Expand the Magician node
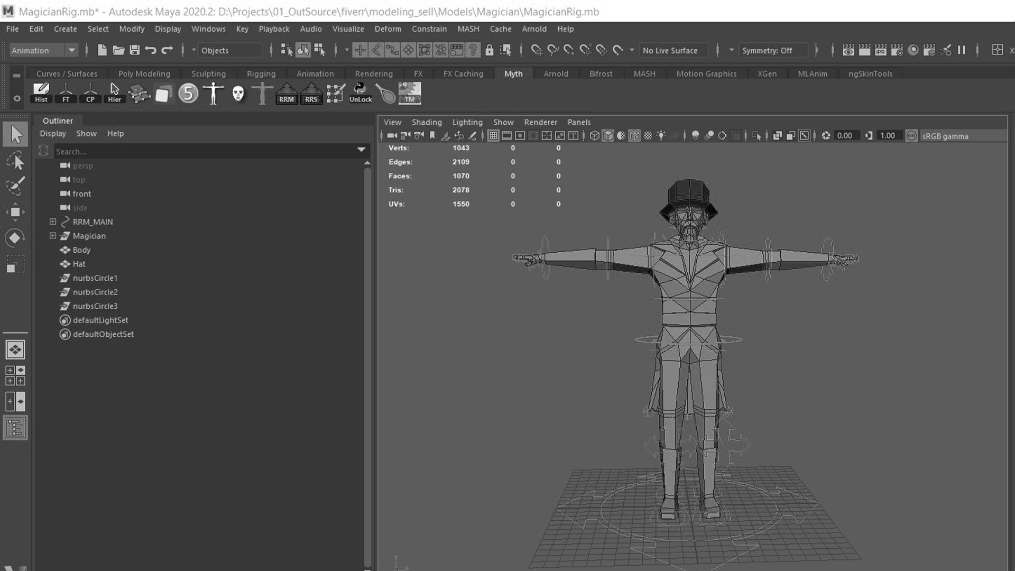The width and height of the screenshot is (1015, 571). point(53,236)
